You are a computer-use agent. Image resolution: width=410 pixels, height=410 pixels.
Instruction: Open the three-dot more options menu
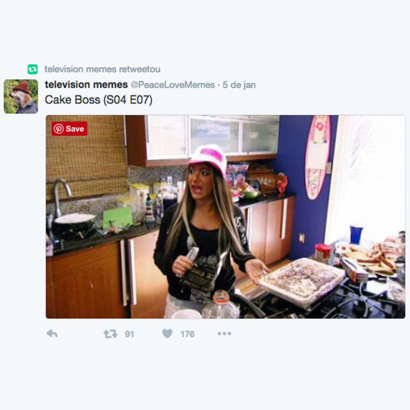tap(224, 334)
